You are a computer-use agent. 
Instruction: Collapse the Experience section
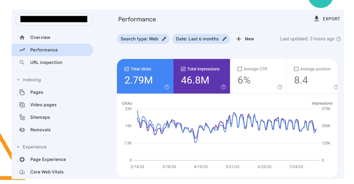pos(18,147)
